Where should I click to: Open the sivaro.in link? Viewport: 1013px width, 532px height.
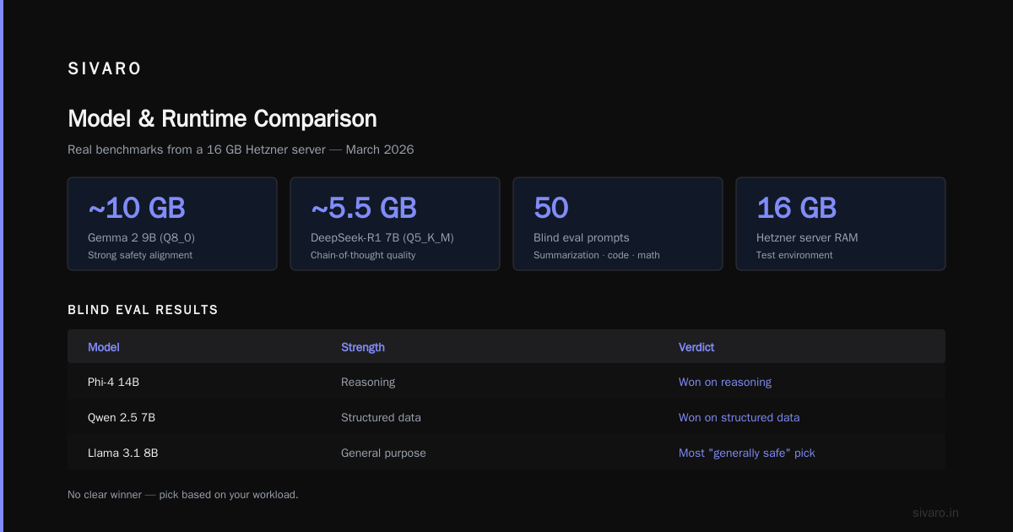pyautogui.click(x=936, y=513)
